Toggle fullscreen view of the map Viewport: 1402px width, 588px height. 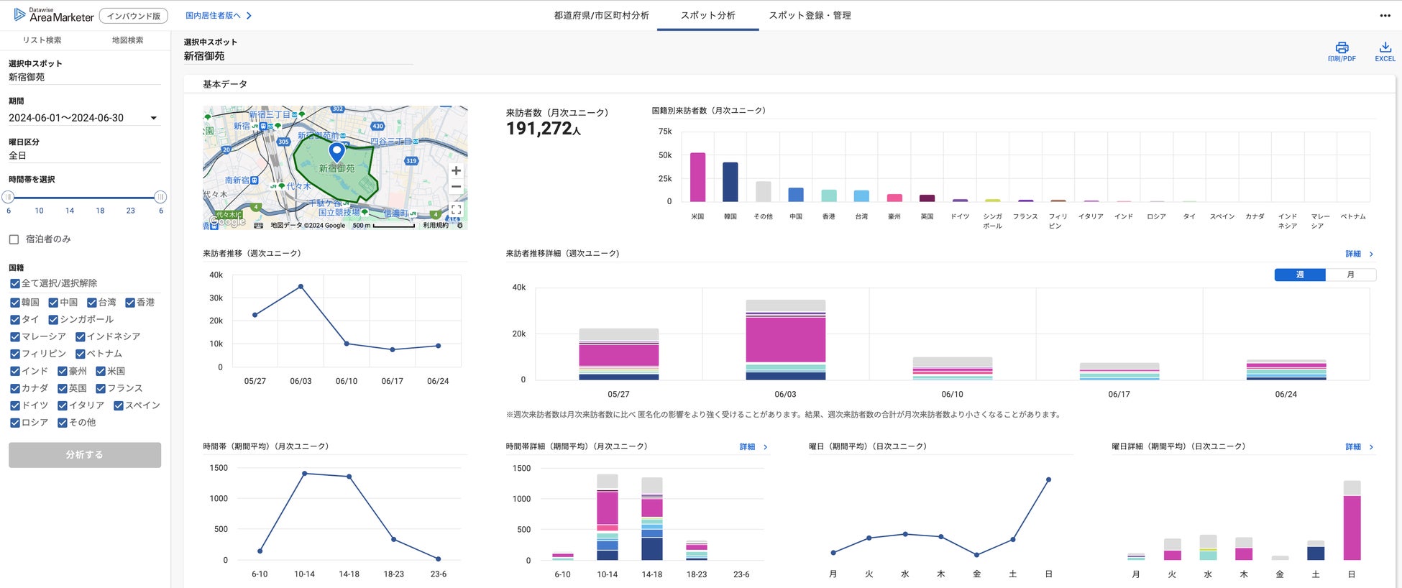coord(456,210)
